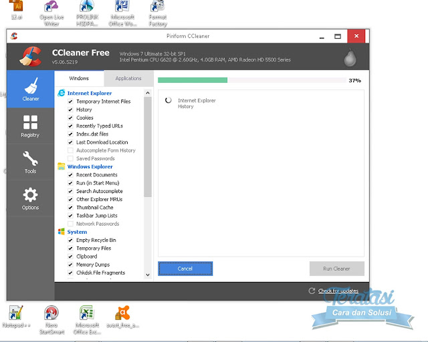Toggle Run (in Start Menu) checkbox
This screenshot has height=342, width=428.
70,183
